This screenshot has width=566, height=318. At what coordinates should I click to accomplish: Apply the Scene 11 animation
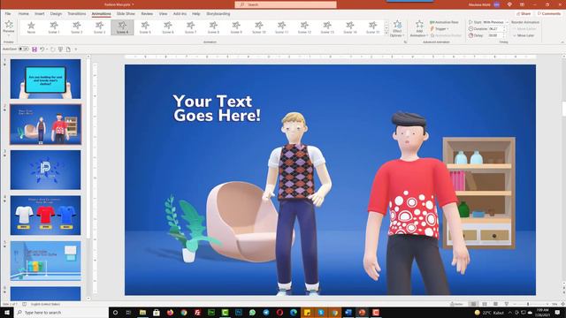281,27
